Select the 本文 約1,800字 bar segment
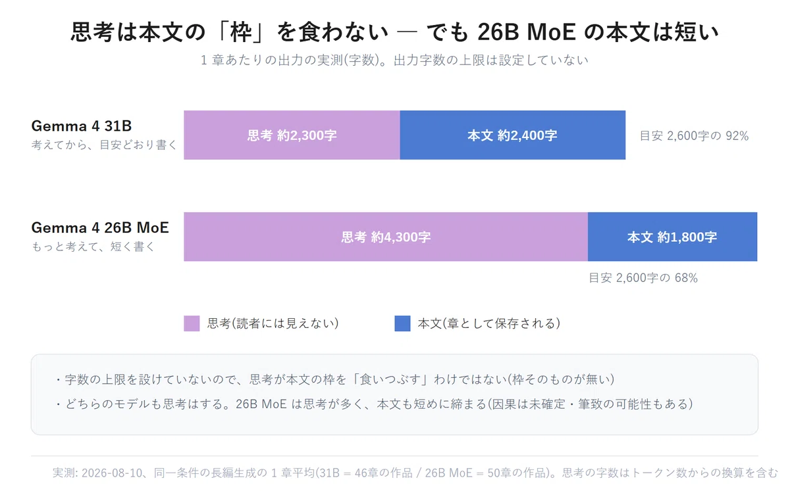This screenshot has height=491, width=790. click(x=672, y=237)
